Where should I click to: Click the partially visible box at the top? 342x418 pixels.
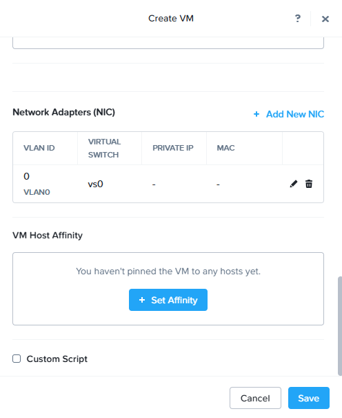[168, 44]
